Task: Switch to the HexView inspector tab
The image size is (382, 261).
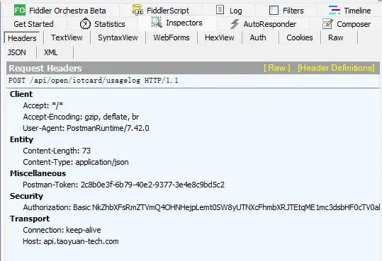Action: pos(219,37)
